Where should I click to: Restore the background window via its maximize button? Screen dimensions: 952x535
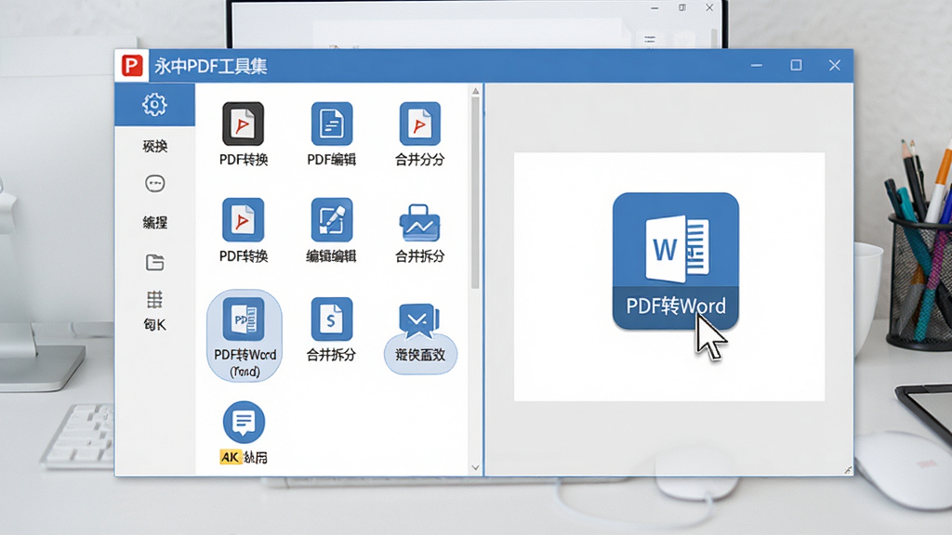click(x=682, y=7)
